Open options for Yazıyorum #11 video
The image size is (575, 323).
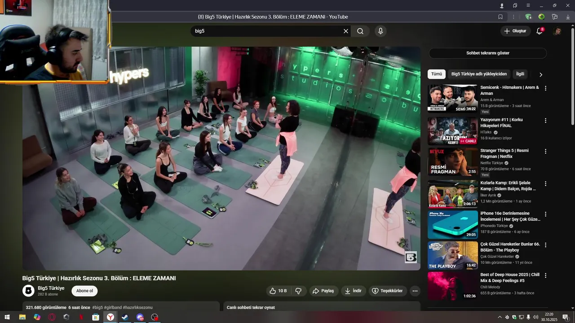(546, 121)
